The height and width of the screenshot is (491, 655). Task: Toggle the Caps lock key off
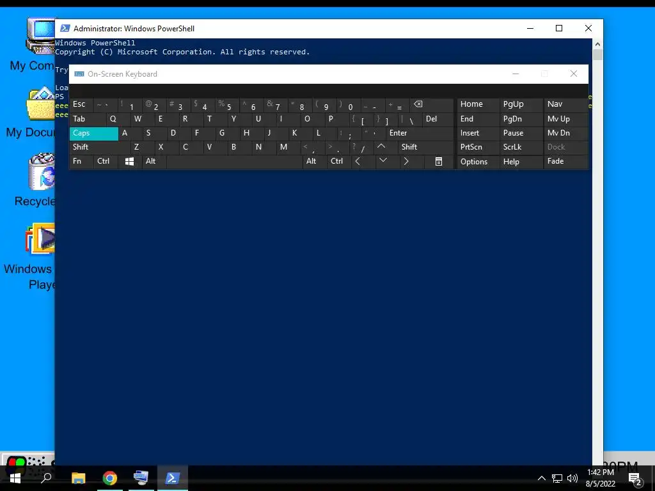(x=94, y=133)
